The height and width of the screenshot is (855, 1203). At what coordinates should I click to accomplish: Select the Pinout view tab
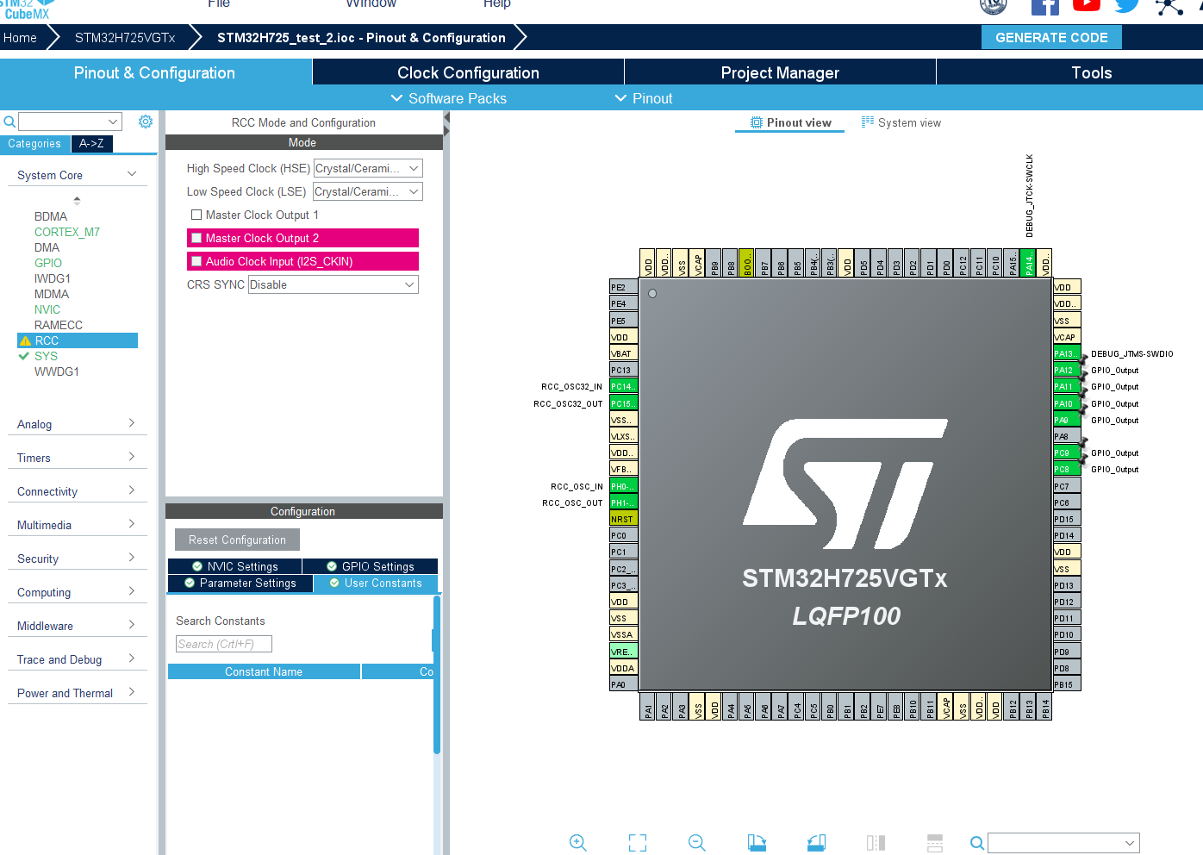(x=790, y=122)
